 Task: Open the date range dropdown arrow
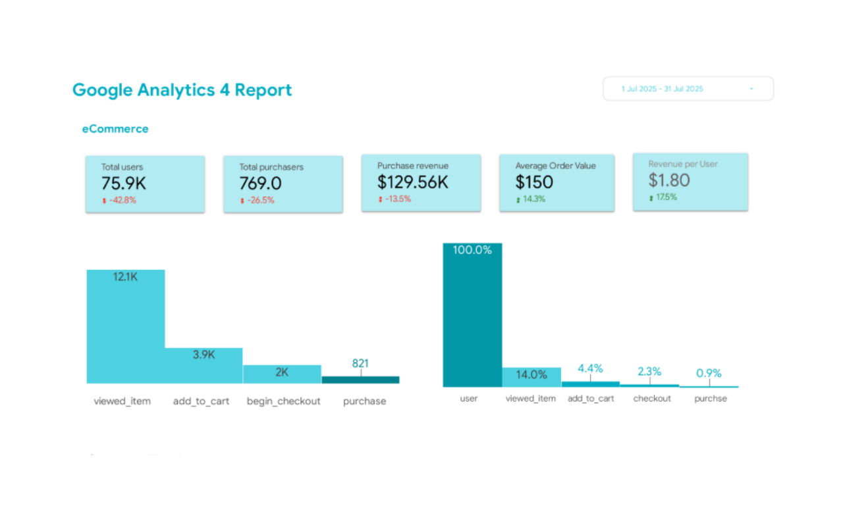(x=751, y=89)
